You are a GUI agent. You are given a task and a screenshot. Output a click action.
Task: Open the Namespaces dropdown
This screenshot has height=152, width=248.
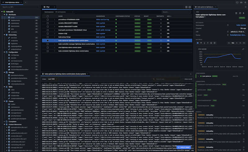64,12
